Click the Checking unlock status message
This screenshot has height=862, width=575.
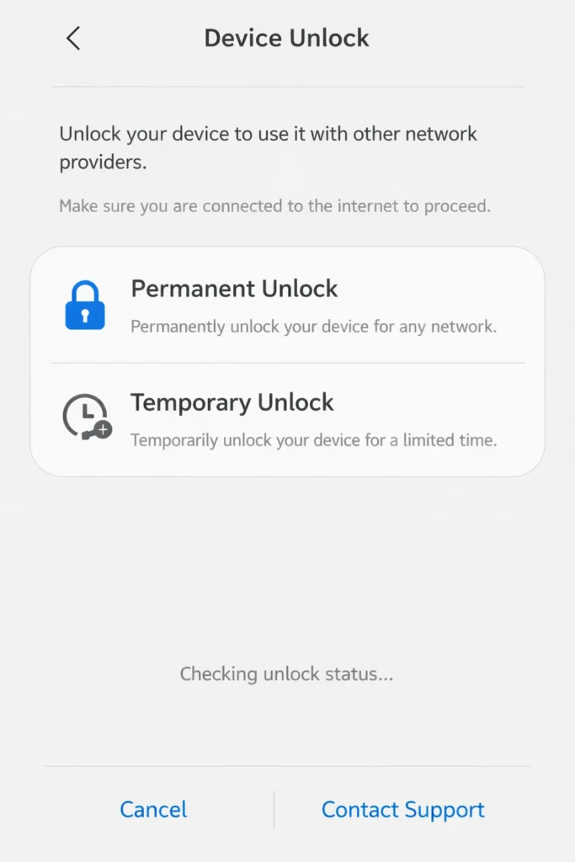pos(286,673)
